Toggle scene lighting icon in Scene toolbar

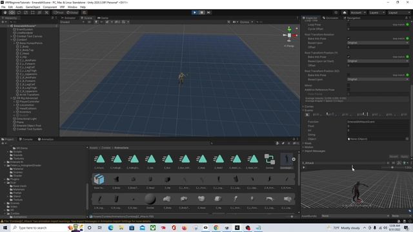96,22
